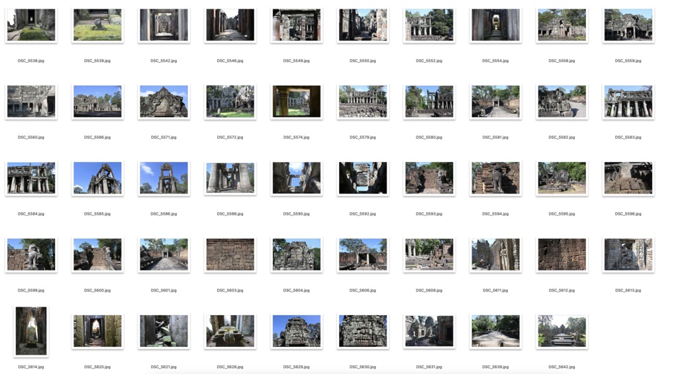Click the file name DSC_5572.jpg
The image size is (678, 374).
point(230,137)
